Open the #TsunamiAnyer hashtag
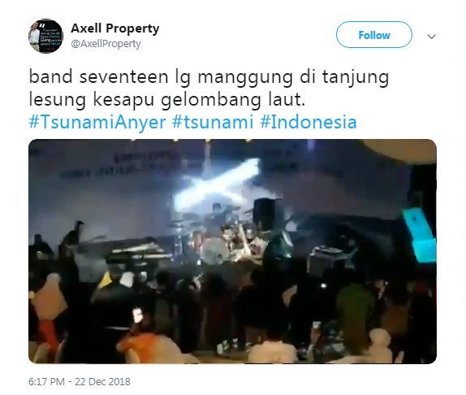Image resolution: width=466 pixels, height=395 pixels. pos(97,122)
